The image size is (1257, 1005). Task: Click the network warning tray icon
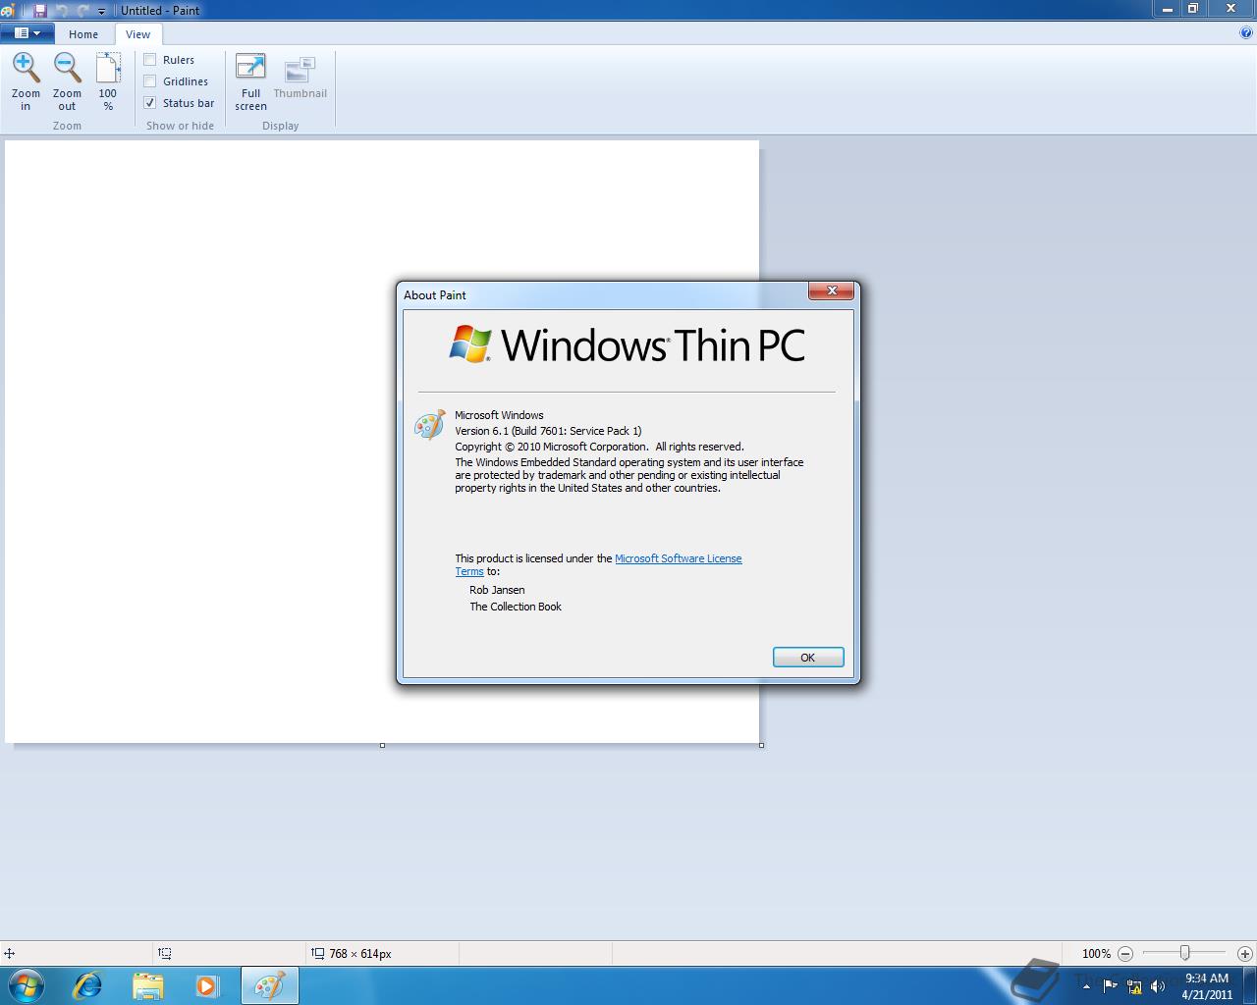[1134, 986]
